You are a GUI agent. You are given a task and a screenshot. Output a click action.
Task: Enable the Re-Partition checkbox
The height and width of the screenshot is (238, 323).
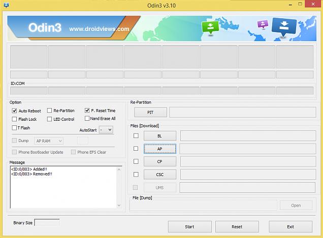(x=49, y=111)
